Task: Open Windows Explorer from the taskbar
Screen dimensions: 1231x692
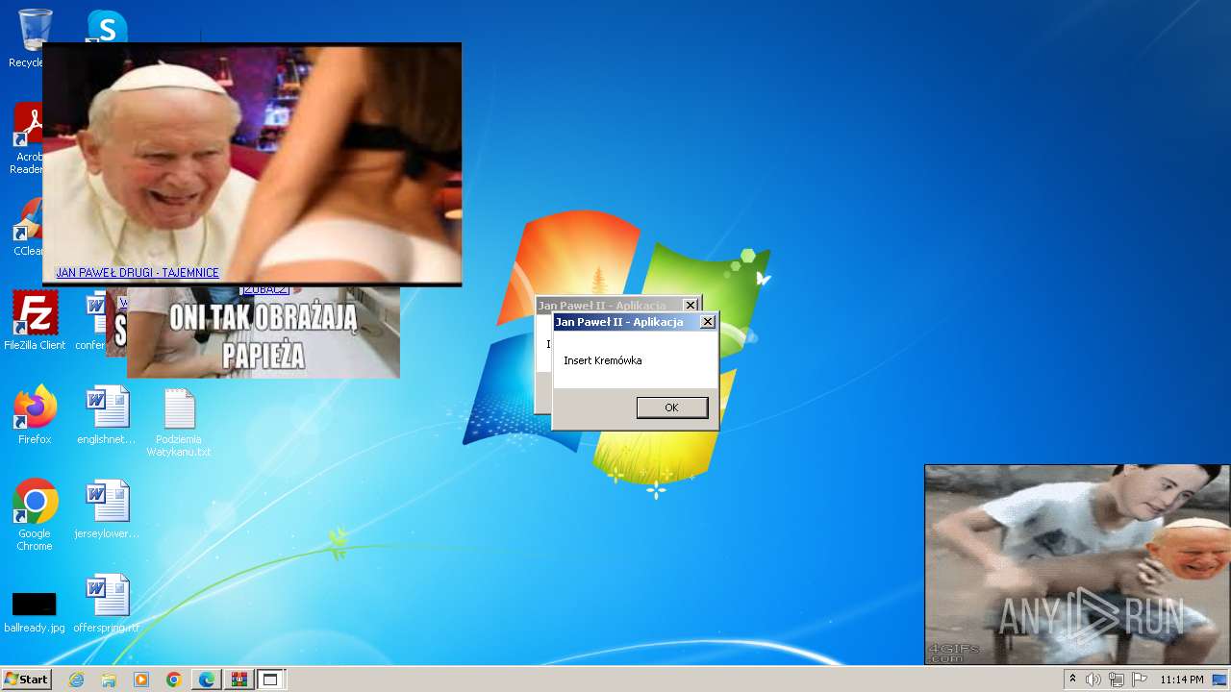Action: [x=109, y=680]
